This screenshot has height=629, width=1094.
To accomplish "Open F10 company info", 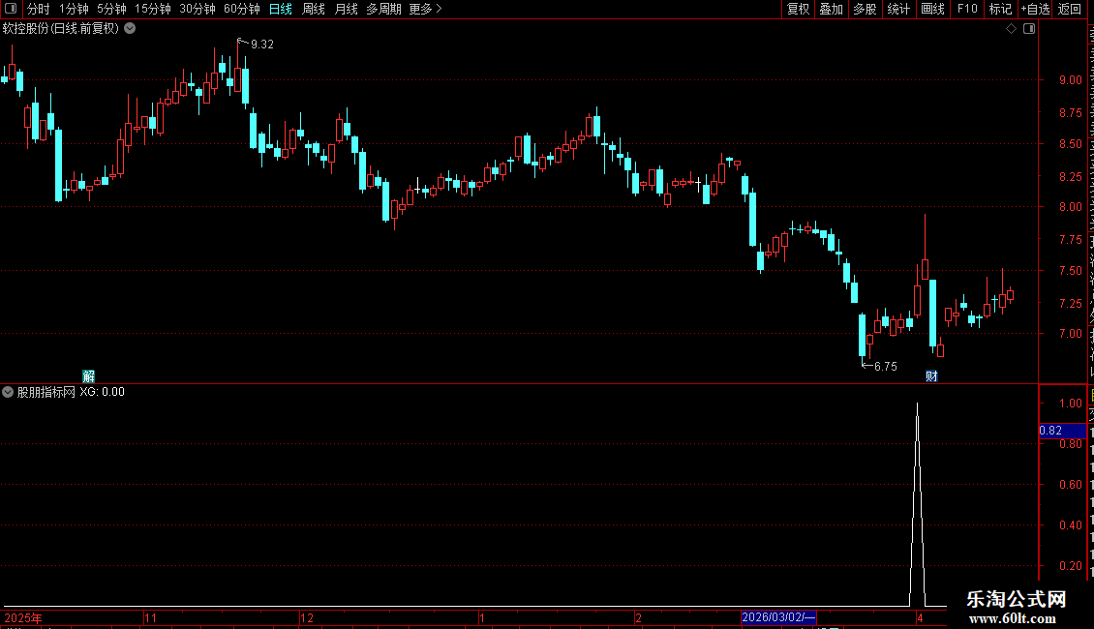I will pos(967,9).
